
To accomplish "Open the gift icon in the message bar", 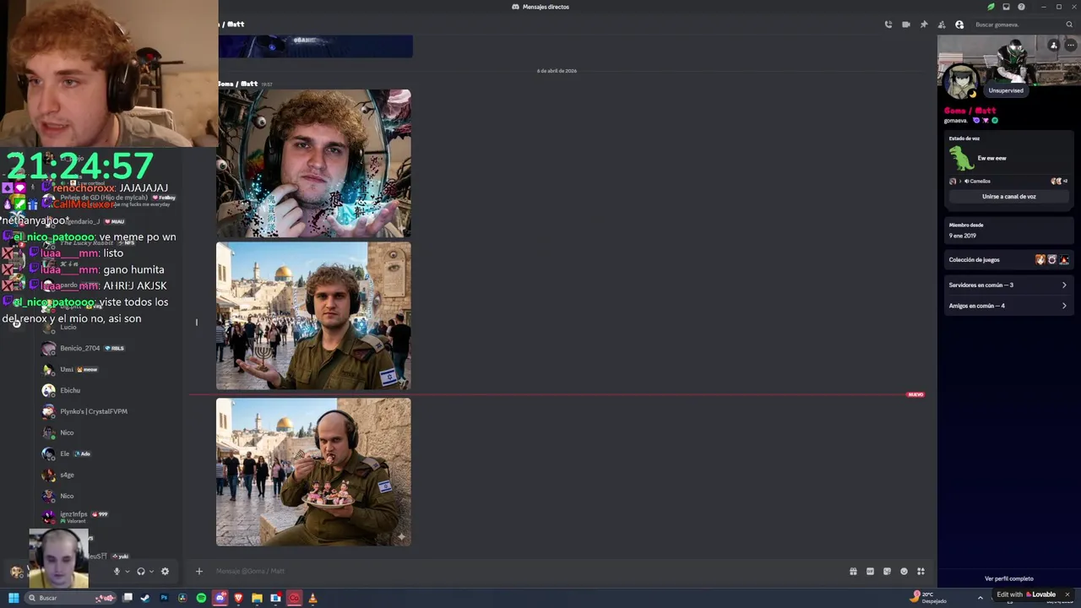I will pyautogui.click(x=853, y=572).
